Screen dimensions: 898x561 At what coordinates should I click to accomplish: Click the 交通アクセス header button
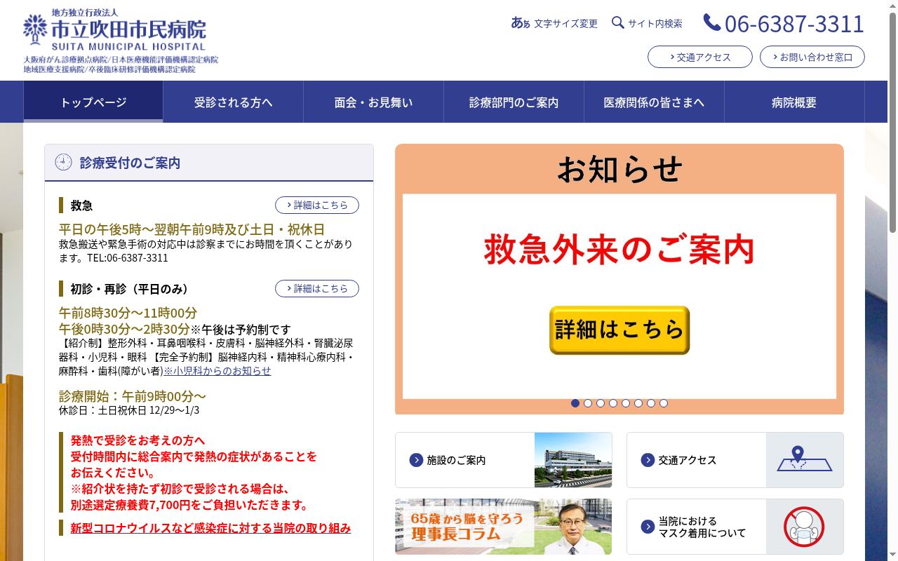click(700, 57)
